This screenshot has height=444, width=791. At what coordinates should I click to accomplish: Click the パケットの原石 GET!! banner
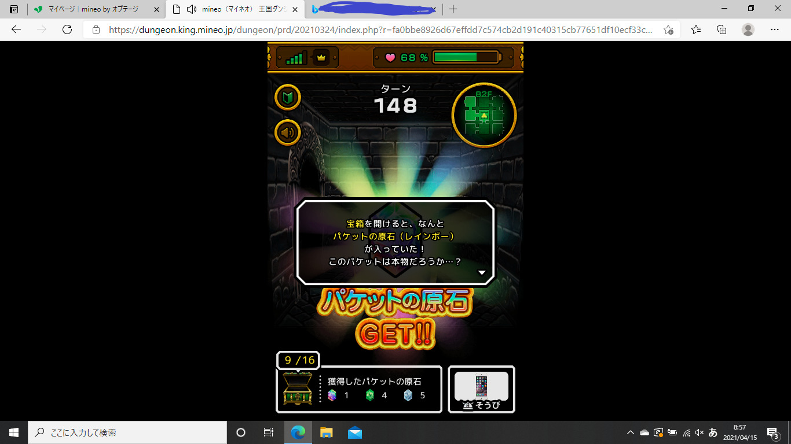[x=395, y=318]
